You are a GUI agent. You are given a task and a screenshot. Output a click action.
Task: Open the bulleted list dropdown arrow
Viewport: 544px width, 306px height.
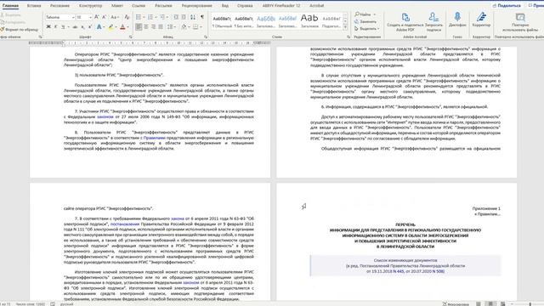coord(144,17)
